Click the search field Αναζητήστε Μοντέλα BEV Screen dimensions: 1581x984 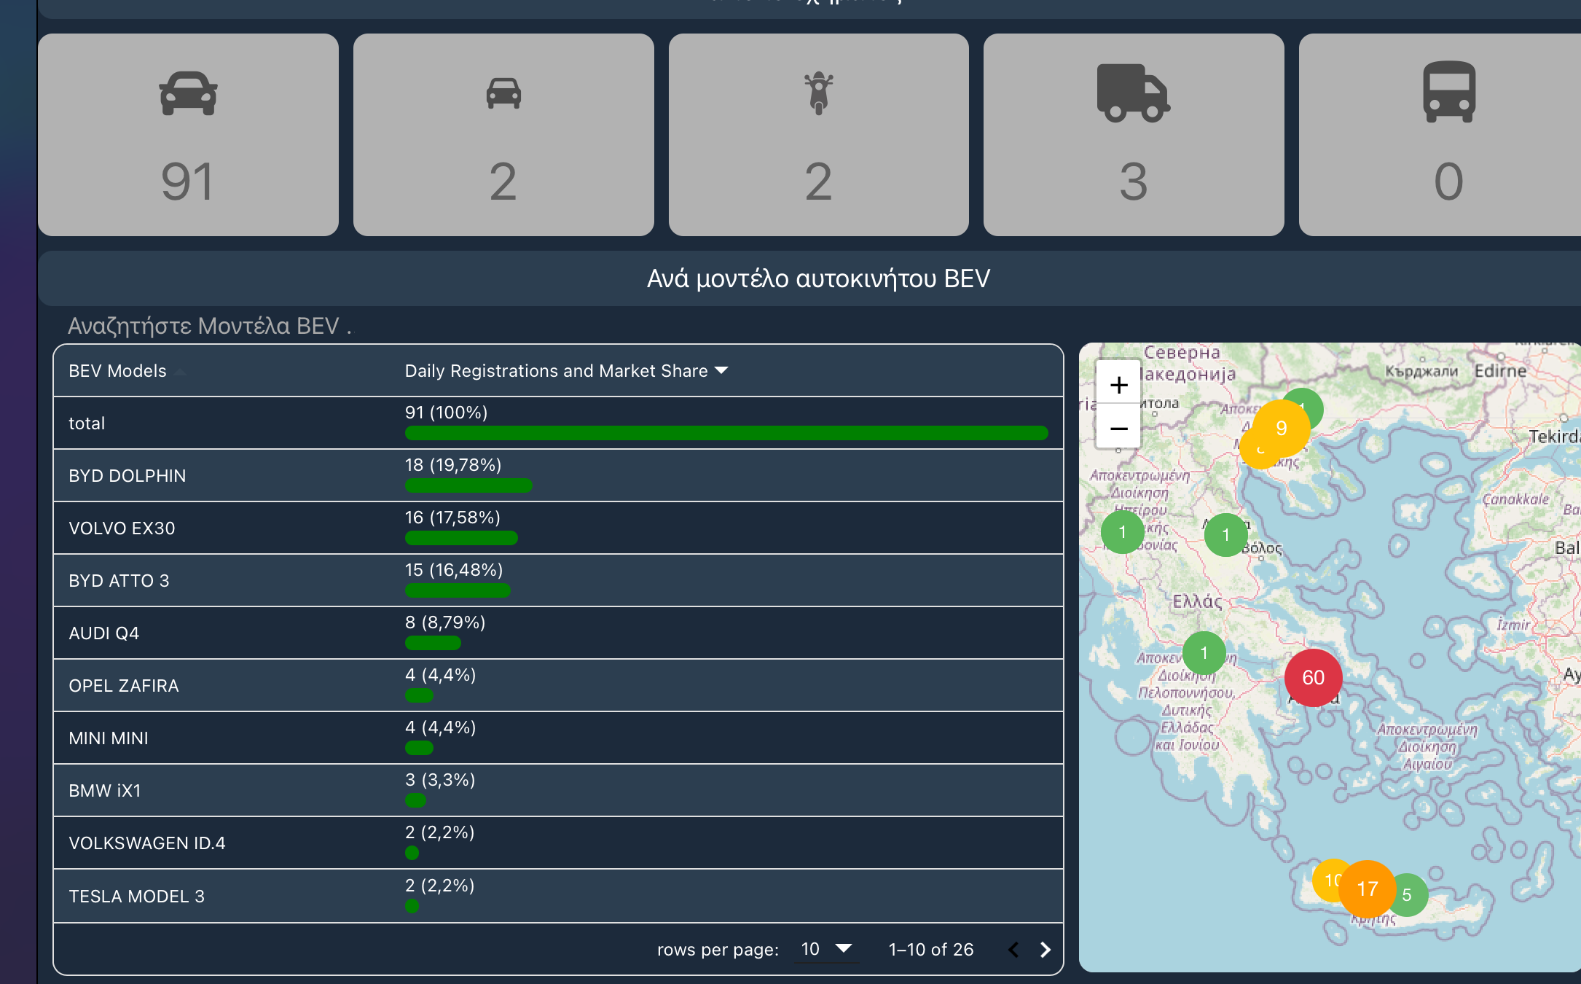pos(210,326)
